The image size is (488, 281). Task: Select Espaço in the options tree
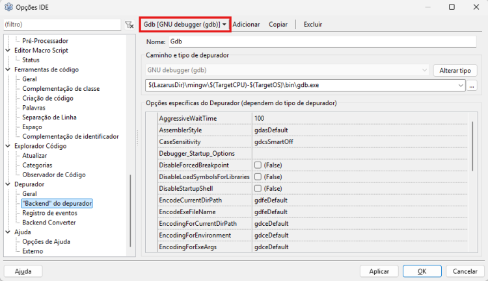(x=32, y=127)
